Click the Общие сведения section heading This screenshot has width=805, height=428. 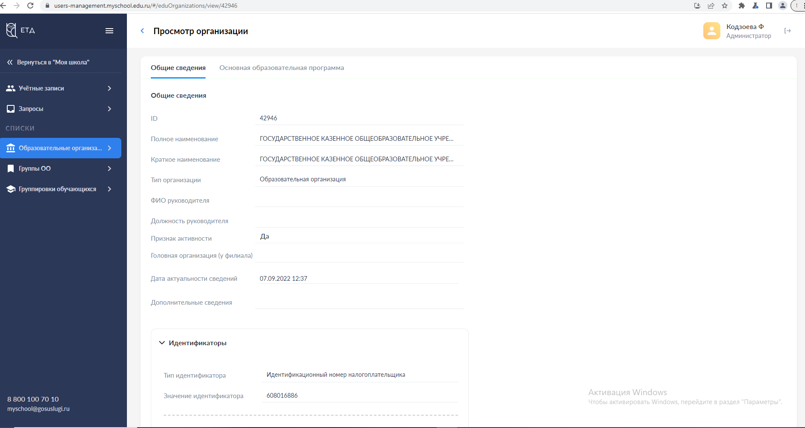tap(179, 96)
